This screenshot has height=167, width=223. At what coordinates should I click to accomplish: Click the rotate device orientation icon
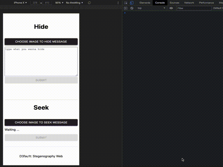tap(90, 3)
